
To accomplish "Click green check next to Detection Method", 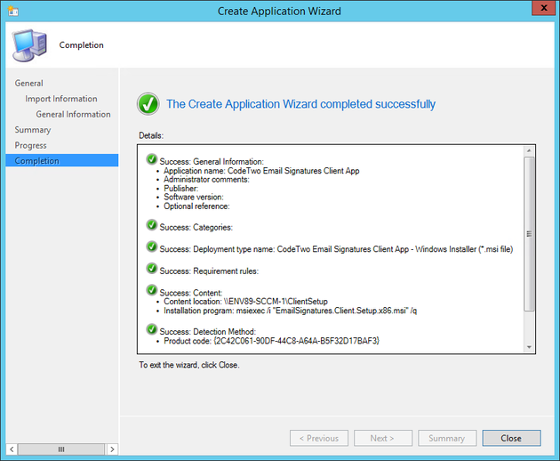I will (x=152, y=329).
